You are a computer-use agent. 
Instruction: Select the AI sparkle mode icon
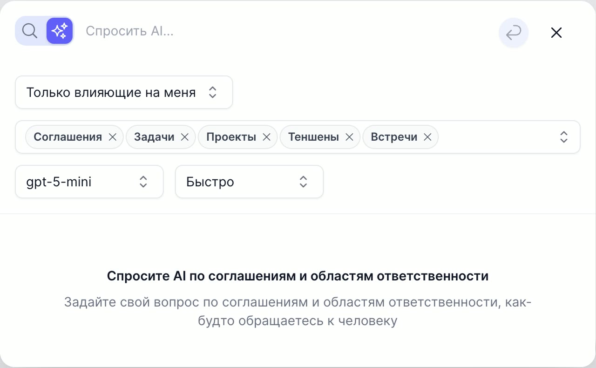(x=60, y=31)
